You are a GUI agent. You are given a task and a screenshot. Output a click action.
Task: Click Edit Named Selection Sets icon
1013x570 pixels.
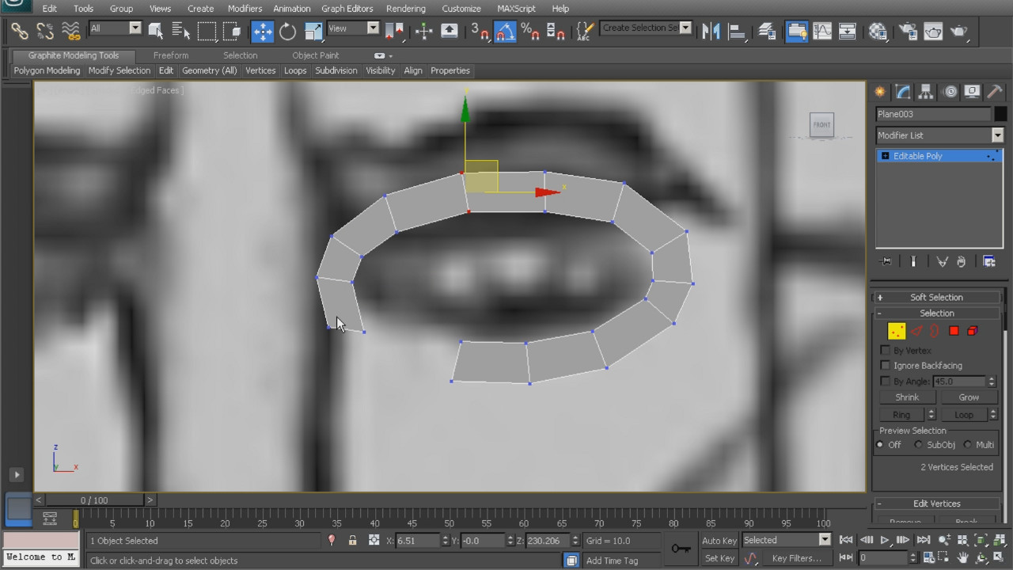pos(585,31)
